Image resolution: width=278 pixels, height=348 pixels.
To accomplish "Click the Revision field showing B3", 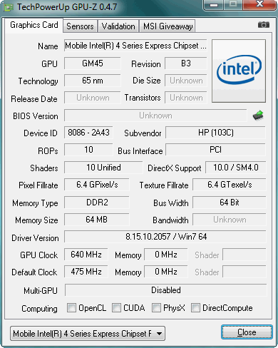I will 186,63.
